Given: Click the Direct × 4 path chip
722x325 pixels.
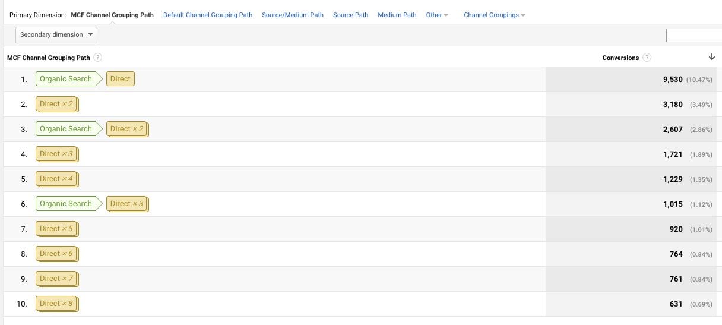Looking at the screenshot, I should [56, 179].
